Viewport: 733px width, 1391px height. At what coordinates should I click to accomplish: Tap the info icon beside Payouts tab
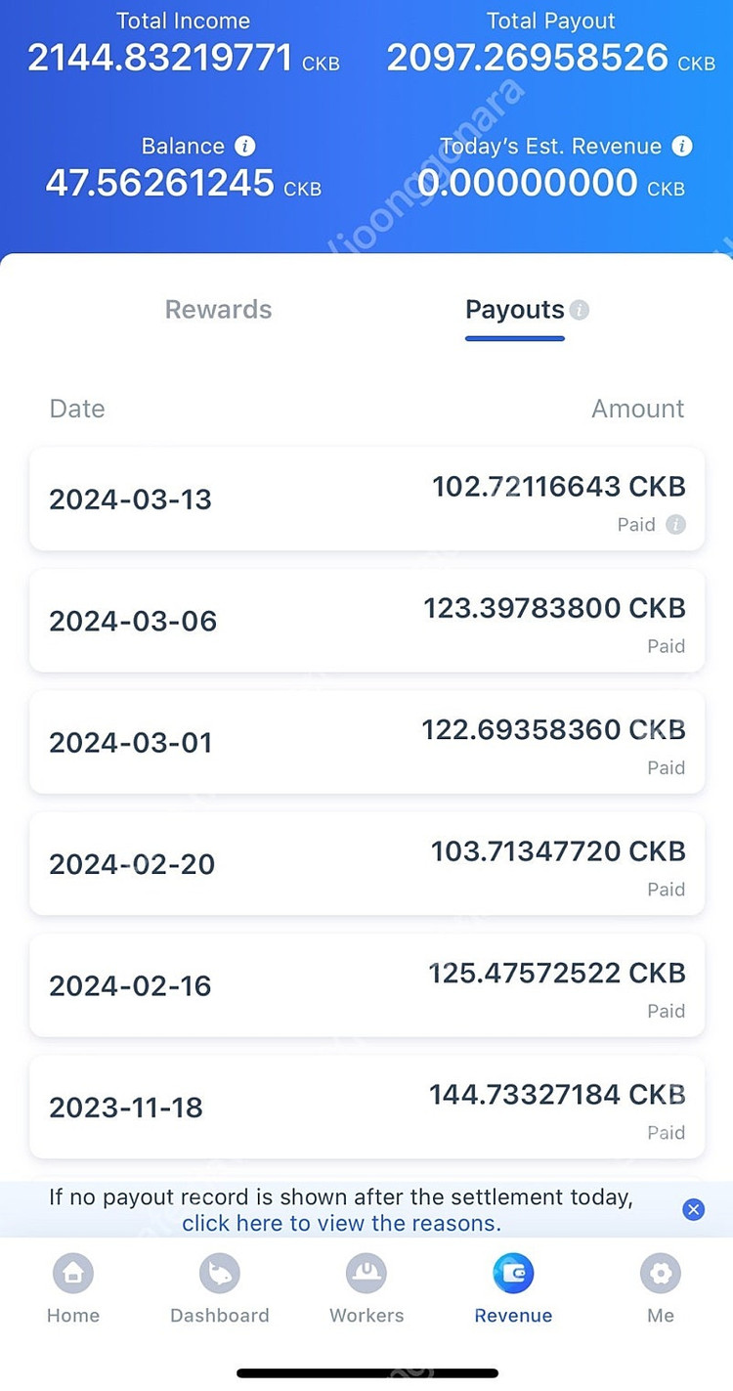tap(580, 310)
